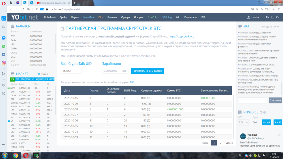Open the Dice BTC bet amount dropdown

[243, 123]
